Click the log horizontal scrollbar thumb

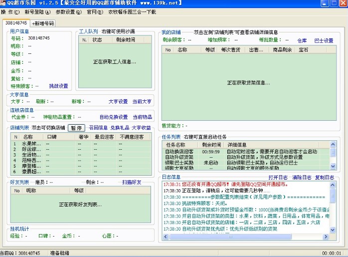tap(230, 237)
